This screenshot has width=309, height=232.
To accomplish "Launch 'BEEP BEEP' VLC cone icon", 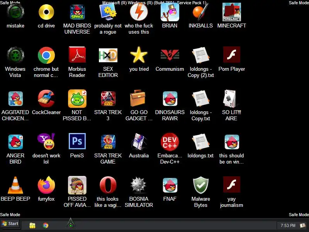I will click(x=15, y=185).
